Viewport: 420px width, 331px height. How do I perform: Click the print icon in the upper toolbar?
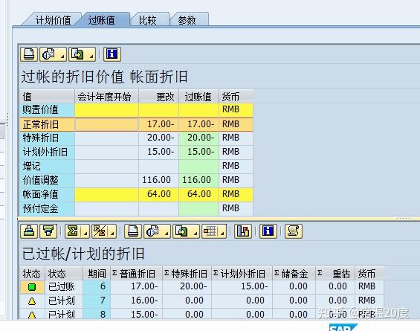coord(29,54)
